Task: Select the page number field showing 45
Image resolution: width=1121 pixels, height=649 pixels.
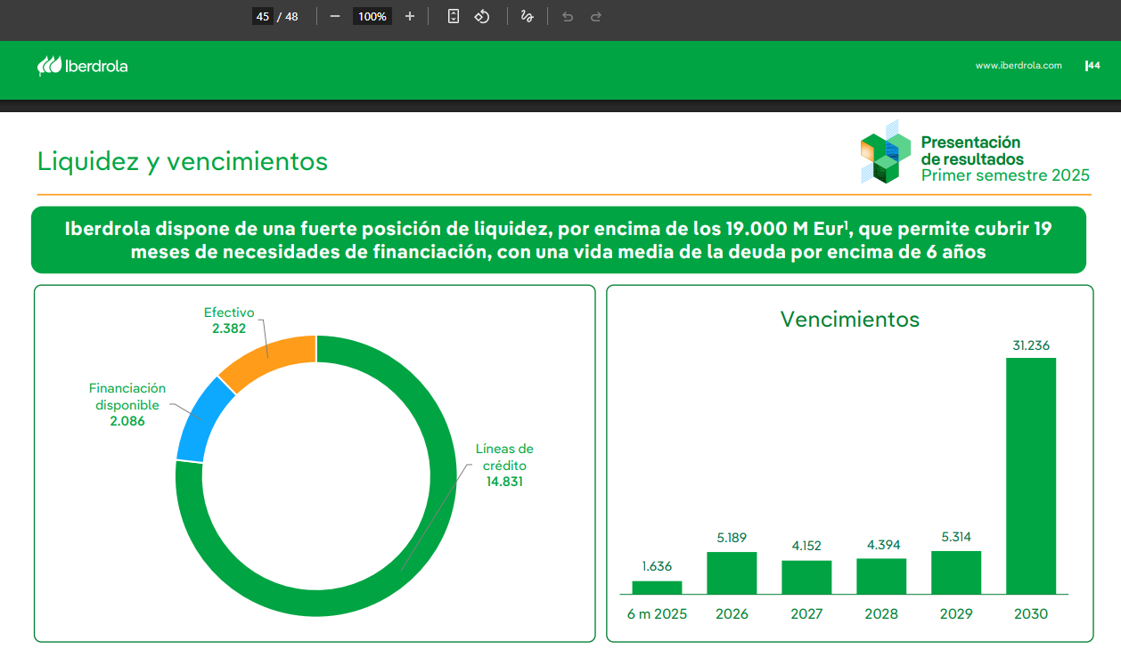Action: click(x=262, y=16)
